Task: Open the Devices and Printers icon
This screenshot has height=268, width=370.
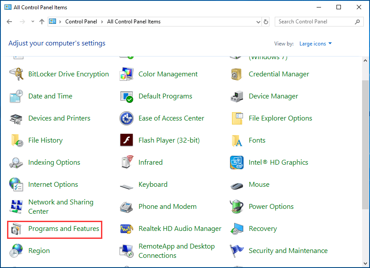Action: tap(16, 118)
